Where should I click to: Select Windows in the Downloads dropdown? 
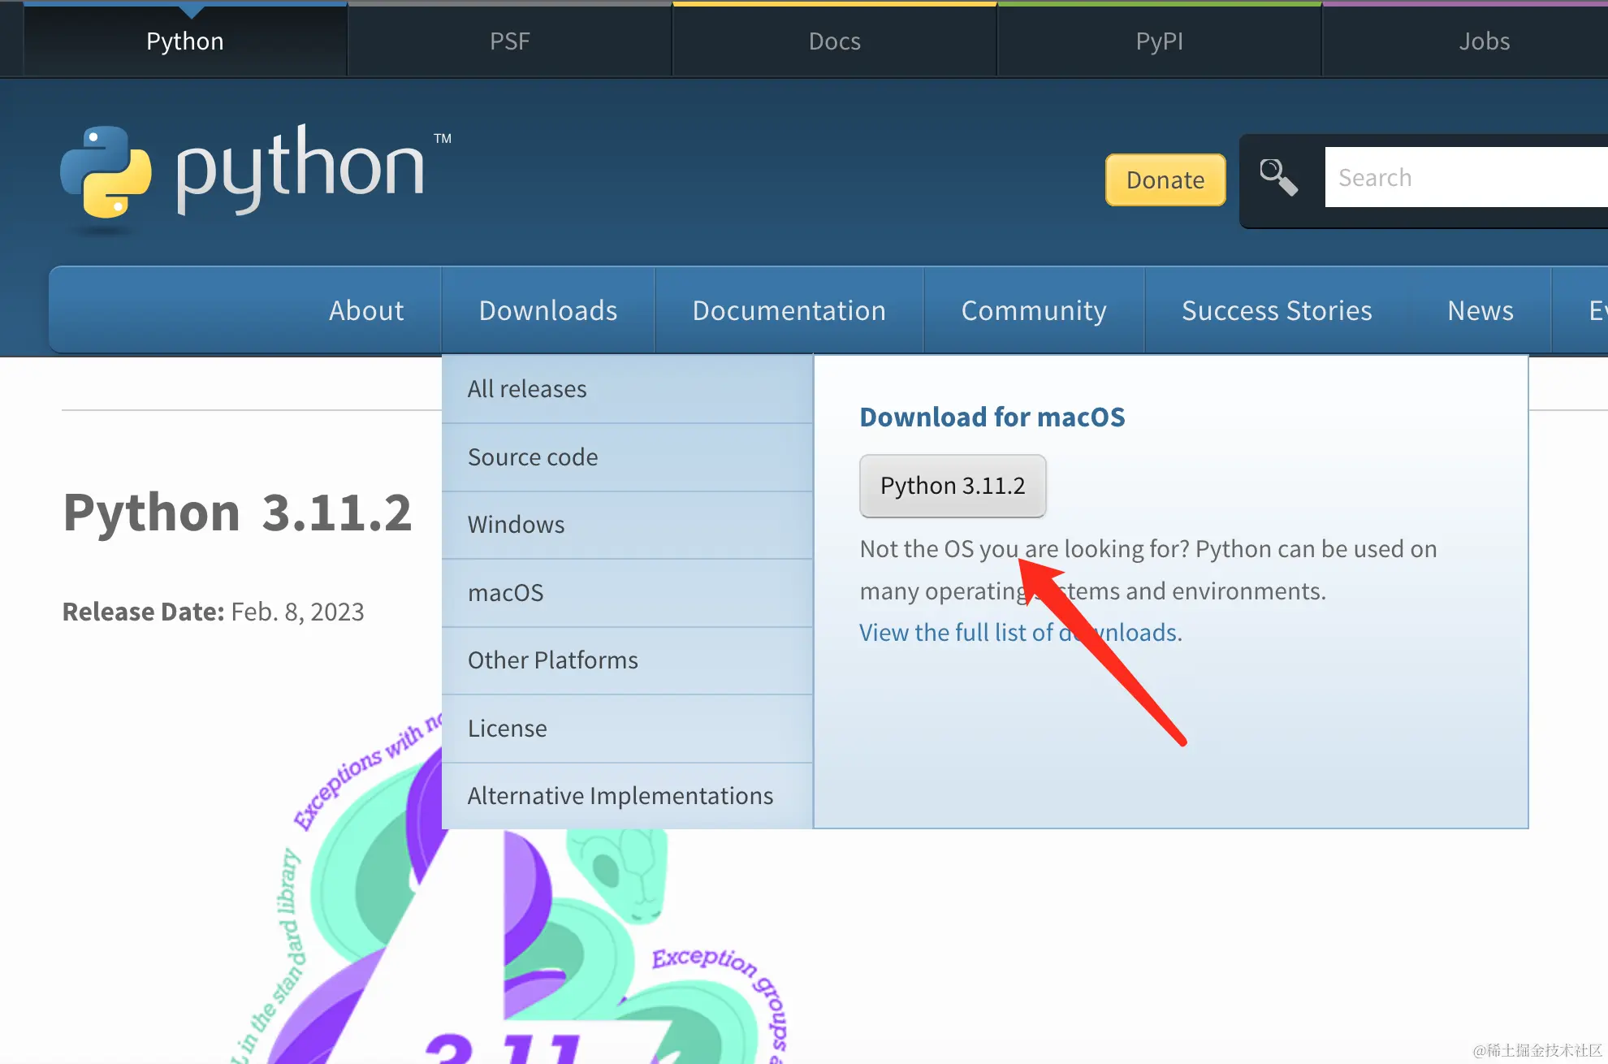coord(627,525)
